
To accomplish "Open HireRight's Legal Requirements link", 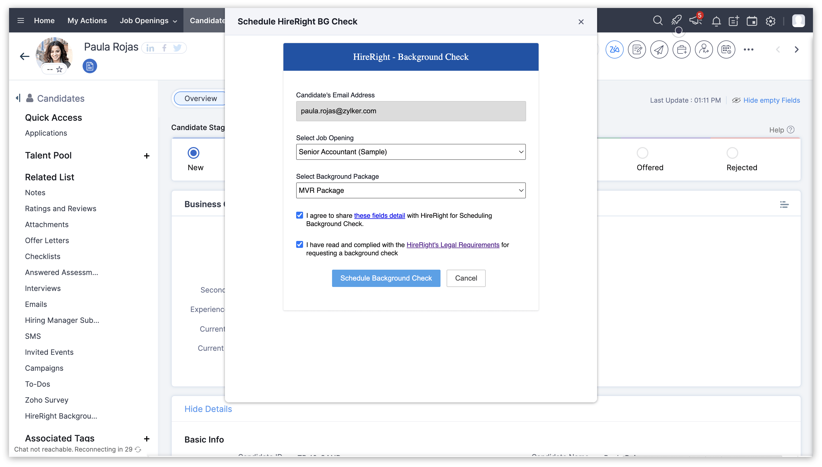I will (453, 245).
